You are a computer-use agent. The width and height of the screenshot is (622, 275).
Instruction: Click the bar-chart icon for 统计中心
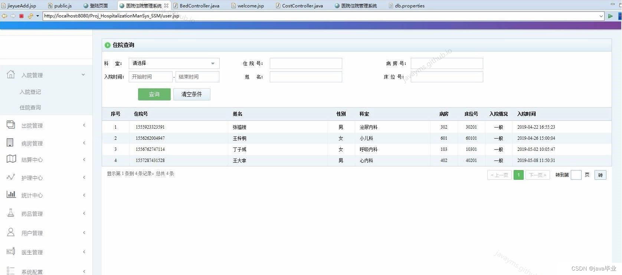[x=11, y=194]
